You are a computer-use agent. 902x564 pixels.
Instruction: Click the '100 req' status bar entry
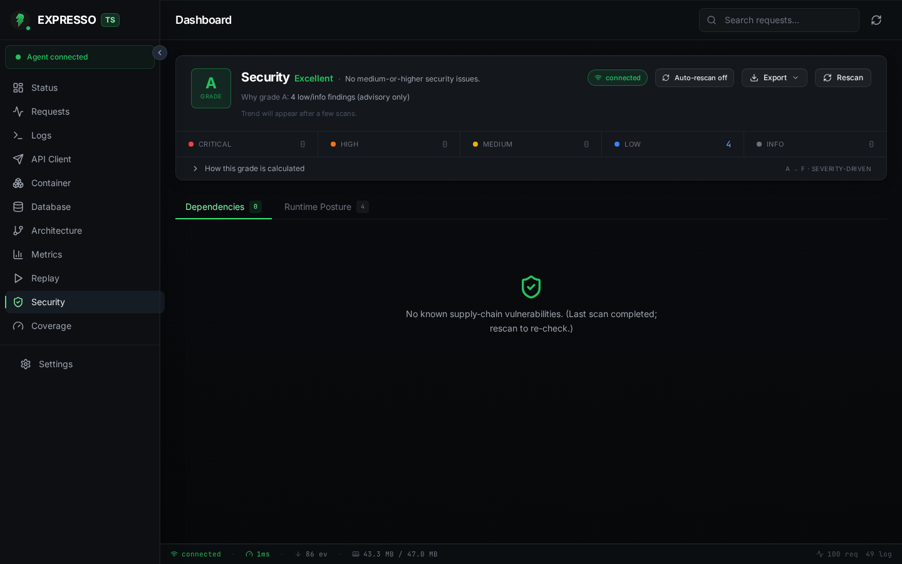point(842,554)
